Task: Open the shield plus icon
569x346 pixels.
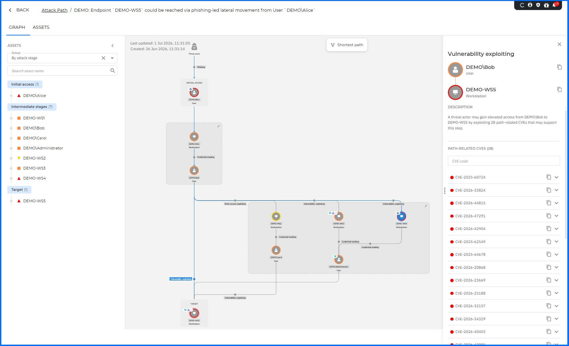Action: [538, 5]
